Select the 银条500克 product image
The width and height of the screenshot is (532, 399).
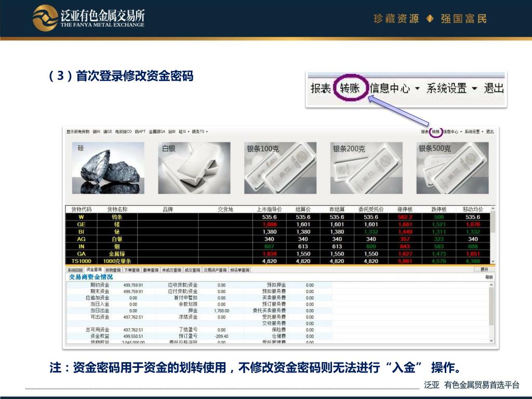[453, 168]
